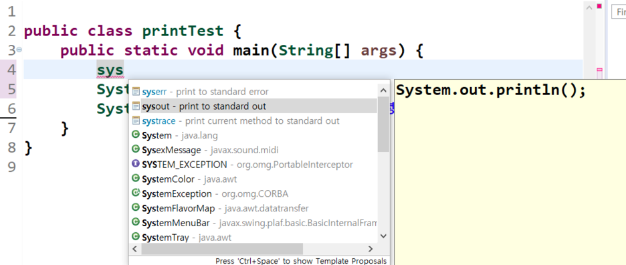The image size is (626, 265).
Task: Click the SystemFlavorMap class icon
Action: pyautogui.click(x=136, y=208)
